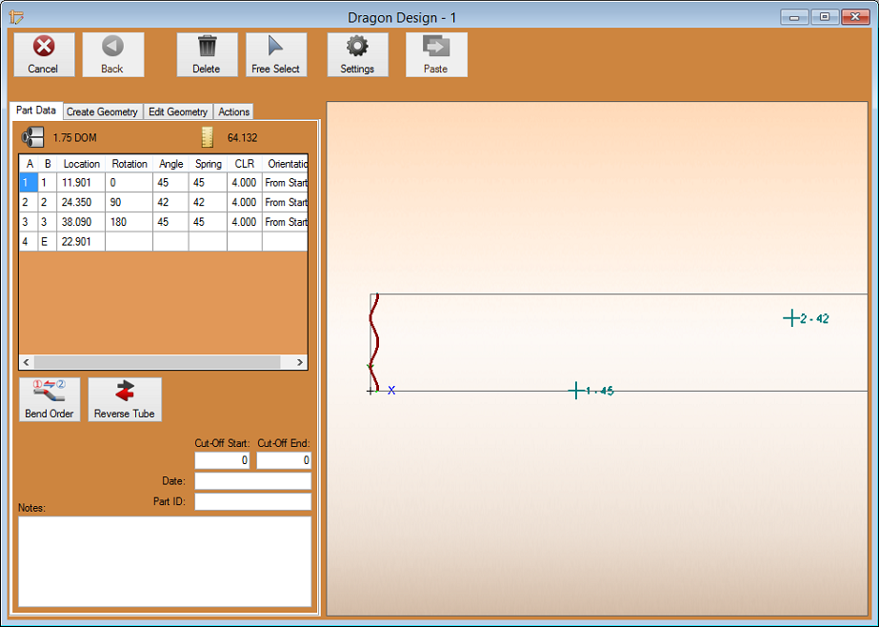
Task: Click the E cell in column B
Action: [47, 242]
